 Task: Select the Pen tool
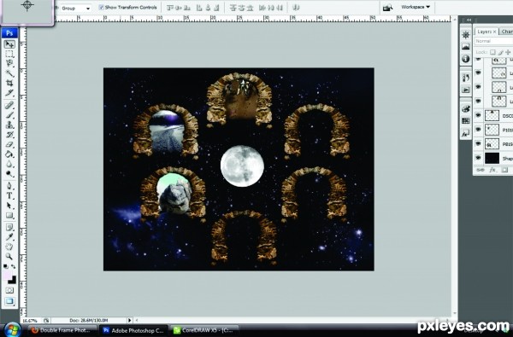coord(9,186)
